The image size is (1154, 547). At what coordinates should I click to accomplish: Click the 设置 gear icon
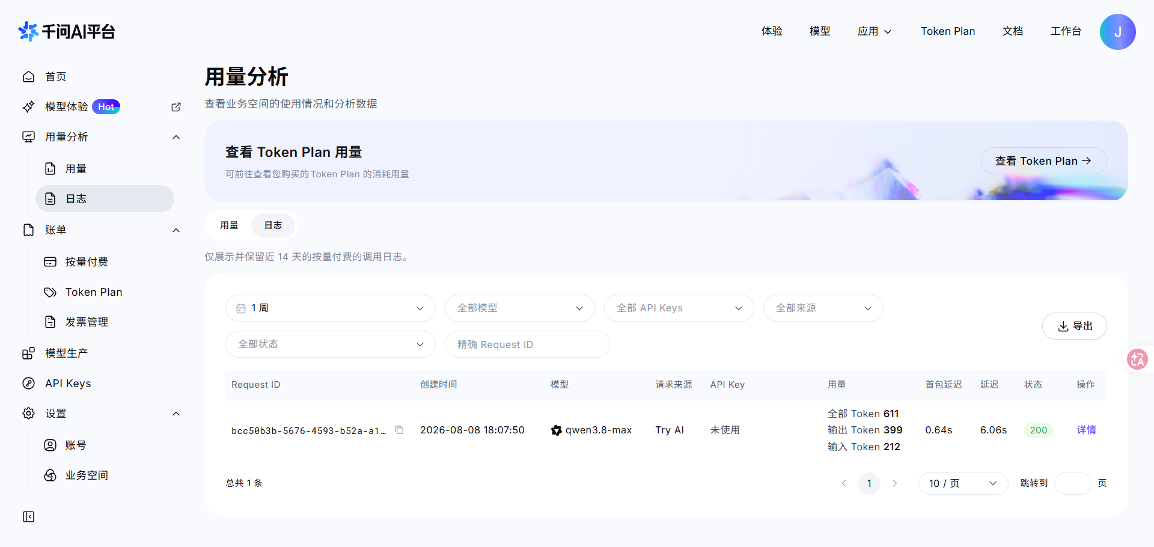pos(28,414)
